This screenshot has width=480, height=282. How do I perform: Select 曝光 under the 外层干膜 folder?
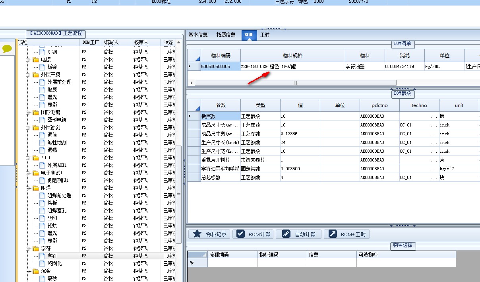(x=52, y=97)
